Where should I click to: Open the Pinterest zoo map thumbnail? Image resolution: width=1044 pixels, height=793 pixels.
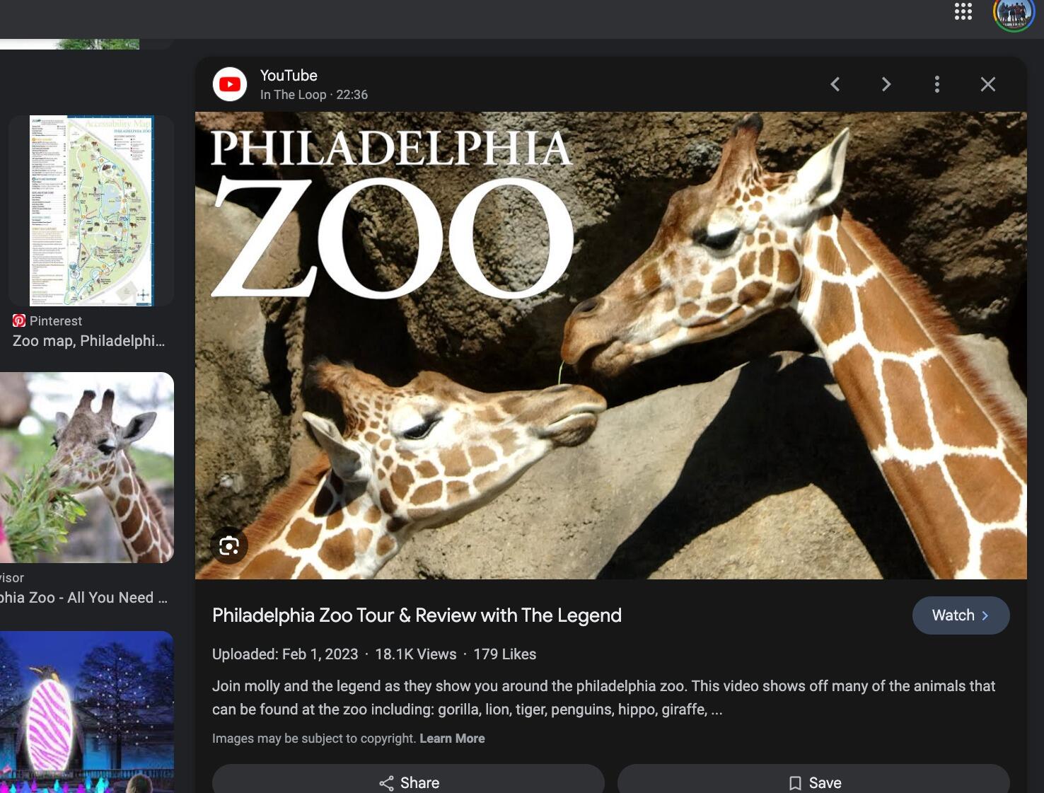click(91, 211)
